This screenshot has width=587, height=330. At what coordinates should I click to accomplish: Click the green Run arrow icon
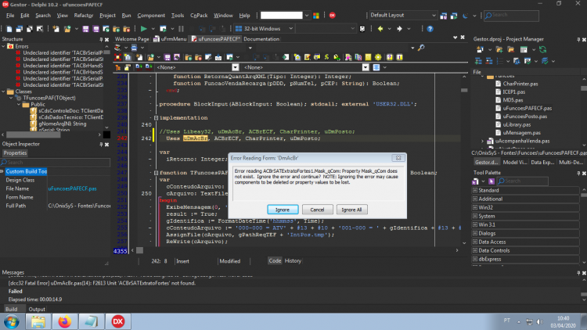pyautogui.click(x=143, y=29)
